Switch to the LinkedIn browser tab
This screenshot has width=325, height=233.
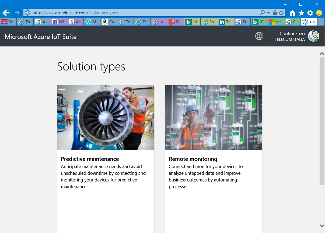[x=225, y=22]
